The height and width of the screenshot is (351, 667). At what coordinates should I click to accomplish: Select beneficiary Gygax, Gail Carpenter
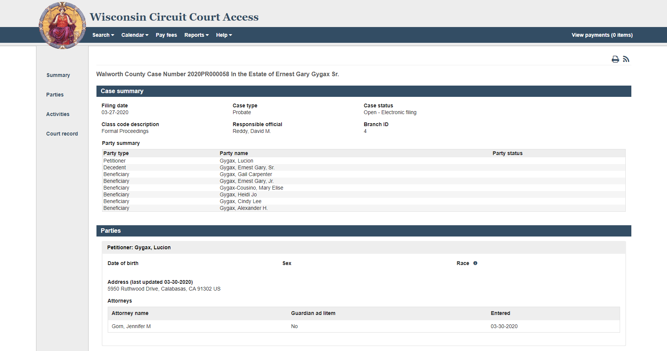364,174
